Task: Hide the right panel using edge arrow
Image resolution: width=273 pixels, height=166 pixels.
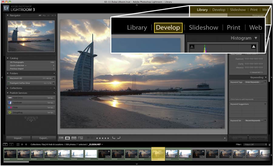Action: [271, 77]
